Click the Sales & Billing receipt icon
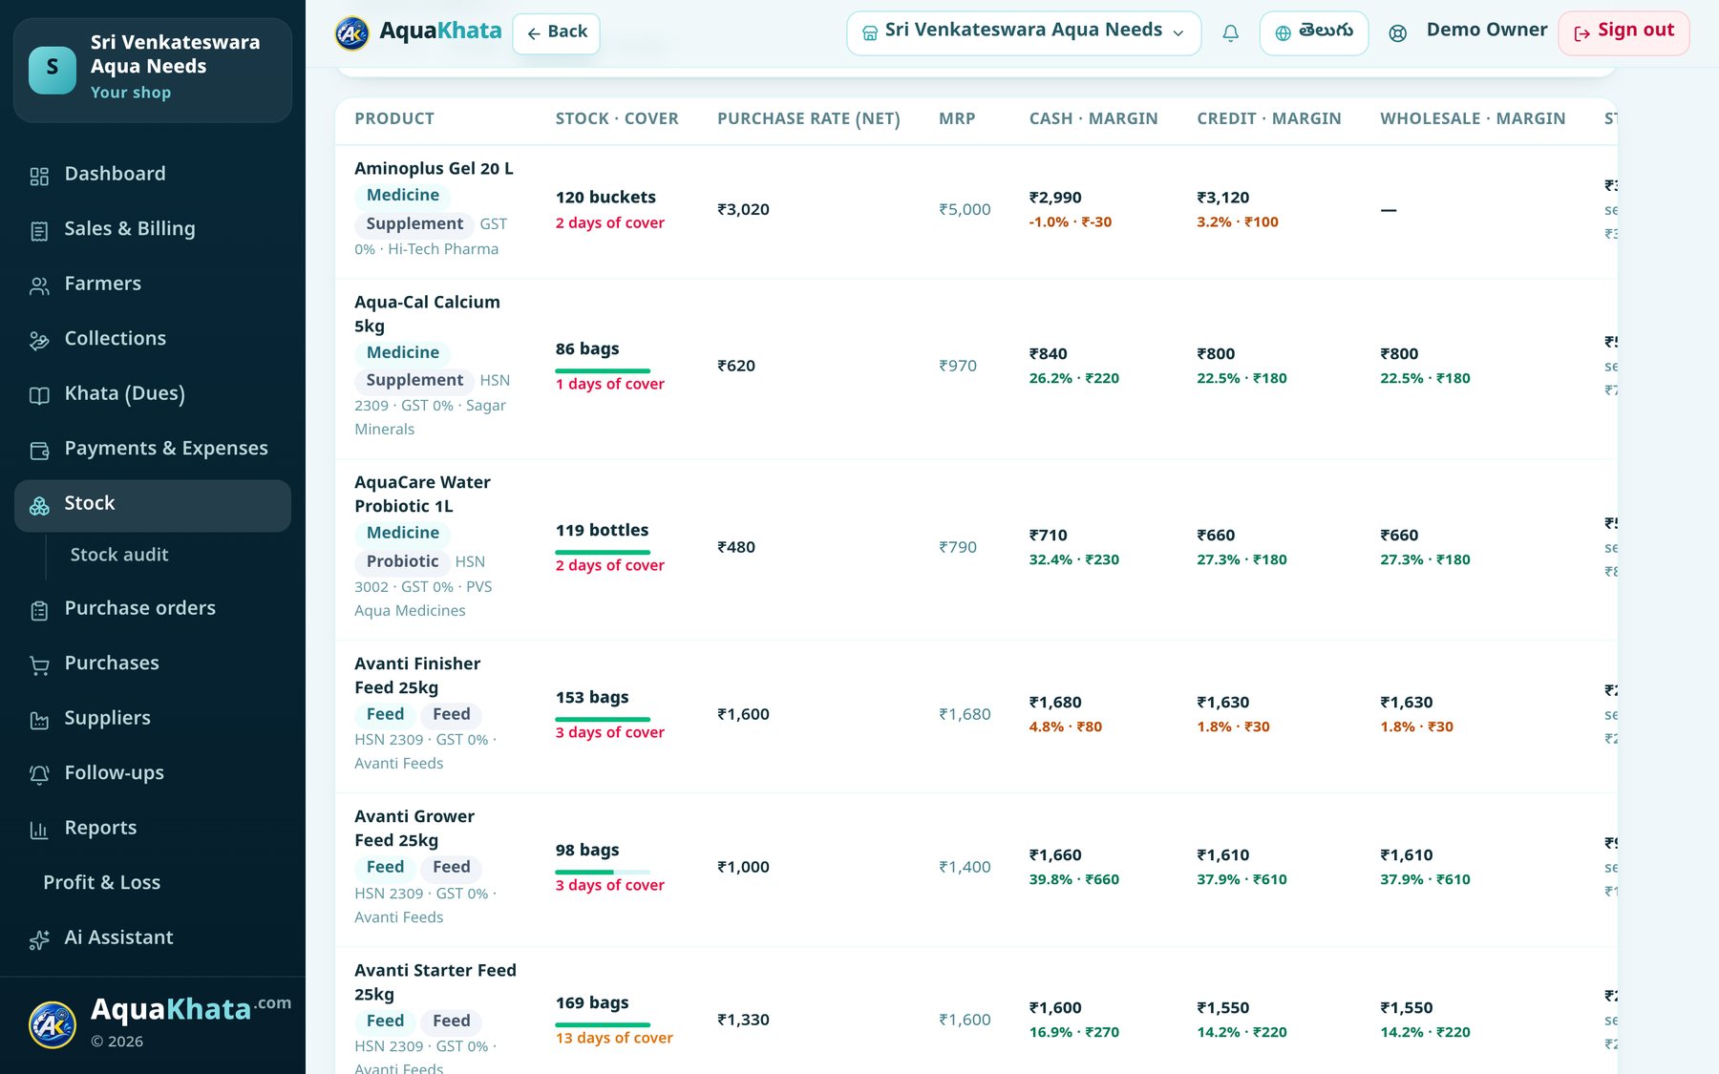Image resolution: width=1719 pixels, height=1074 pixels. 39,230
